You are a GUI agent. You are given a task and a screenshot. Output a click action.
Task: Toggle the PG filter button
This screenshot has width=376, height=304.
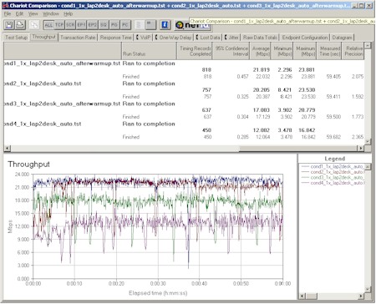click(114, 25)
